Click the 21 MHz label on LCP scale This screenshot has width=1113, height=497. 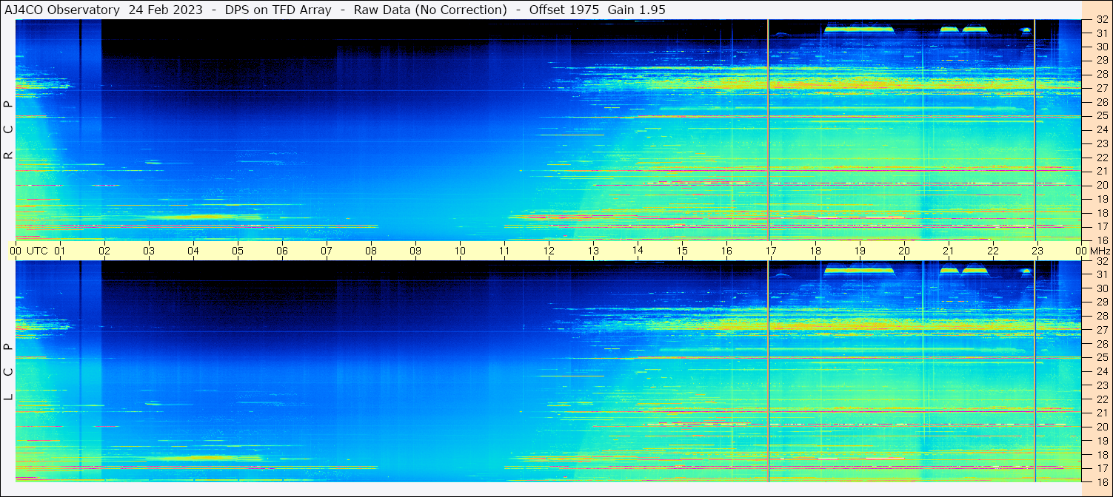pos(1102,413)
